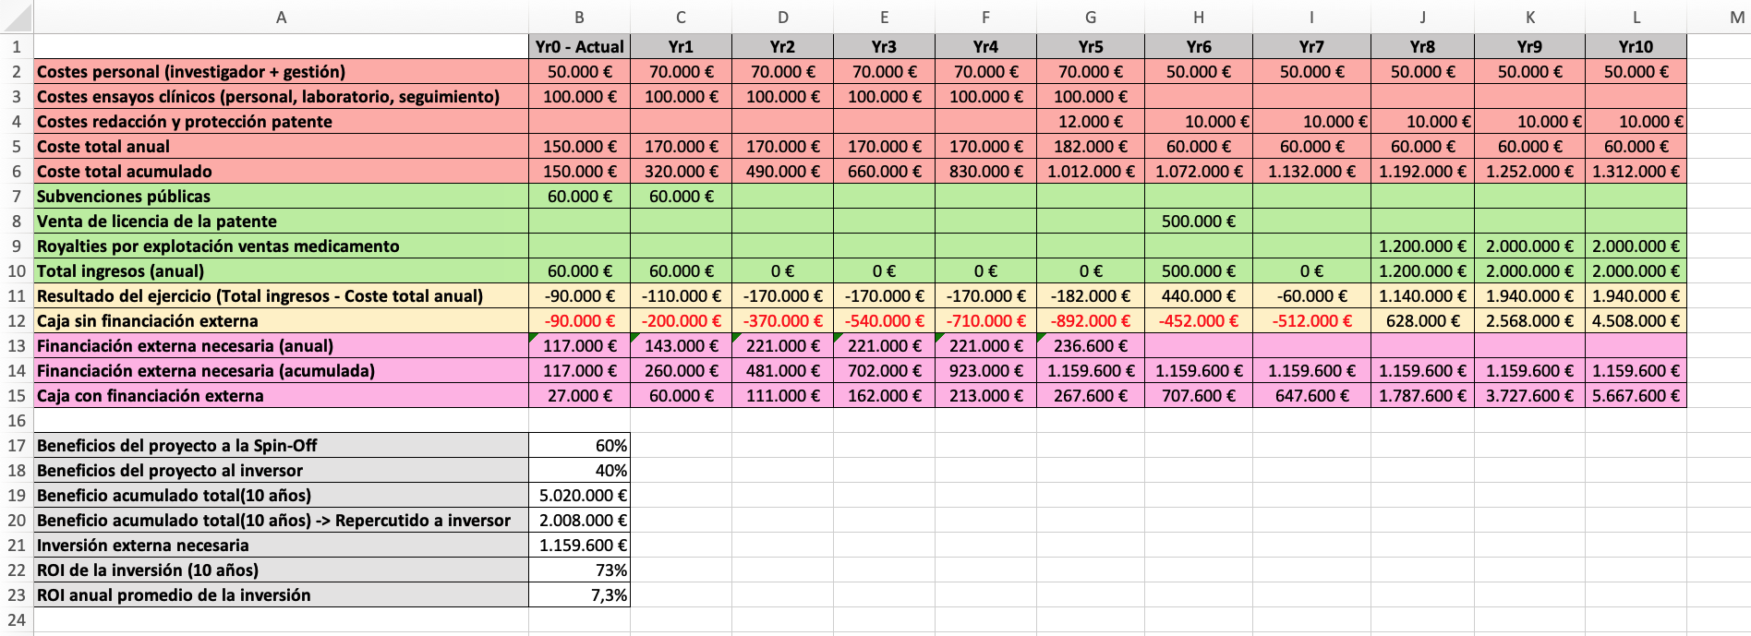
Task: Click row 23 header number
Action: 17,595
